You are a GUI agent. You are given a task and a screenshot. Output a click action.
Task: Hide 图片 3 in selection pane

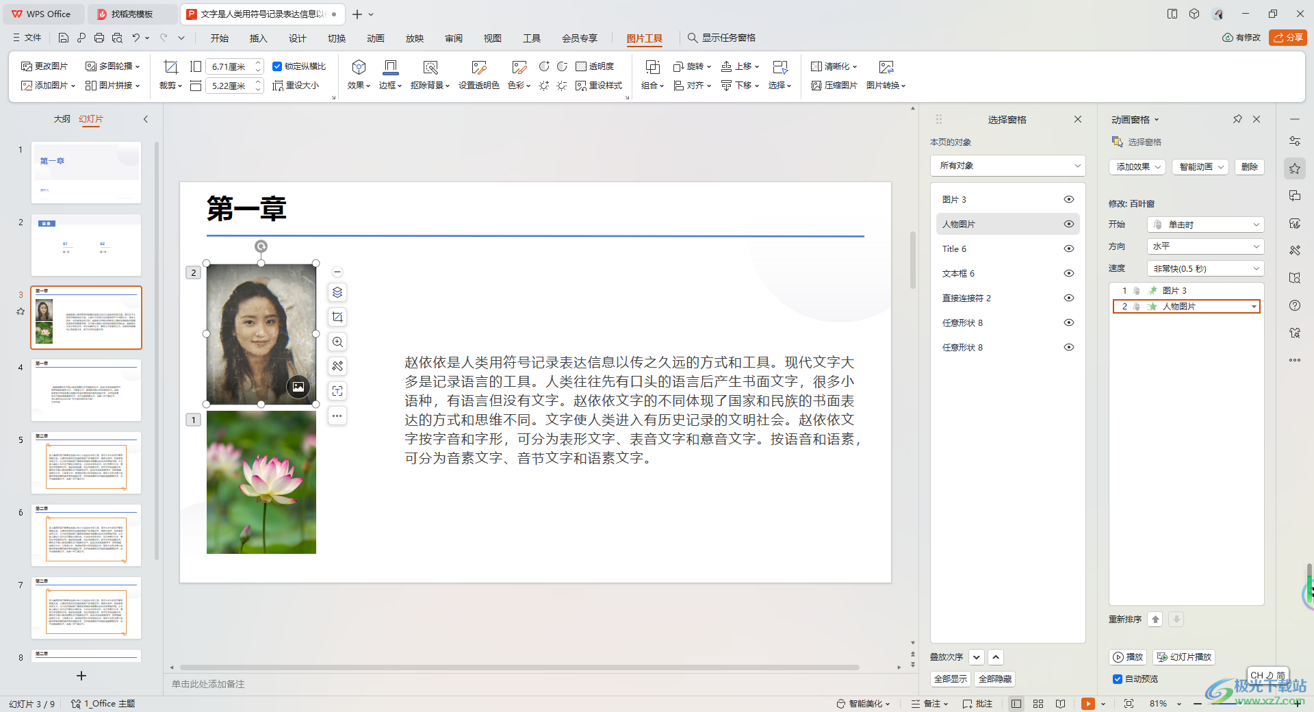click(x=1069, y=199)
